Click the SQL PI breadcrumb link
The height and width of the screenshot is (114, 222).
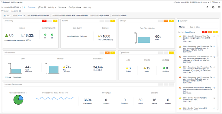pyautogui.click(x=13, y=2)
